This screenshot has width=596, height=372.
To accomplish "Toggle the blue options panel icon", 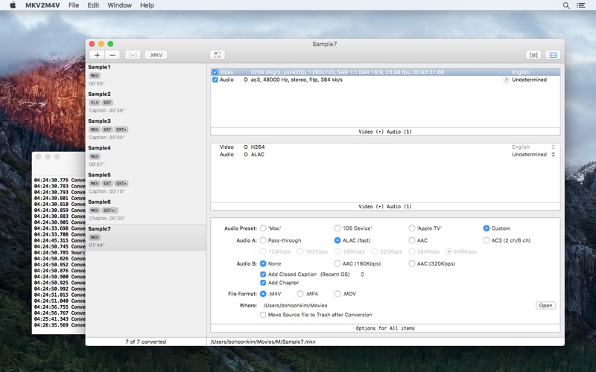I will (x=553, y=55).
